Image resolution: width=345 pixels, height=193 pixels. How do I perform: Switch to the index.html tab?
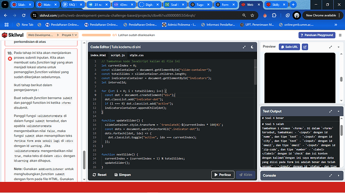click(98, 55)
